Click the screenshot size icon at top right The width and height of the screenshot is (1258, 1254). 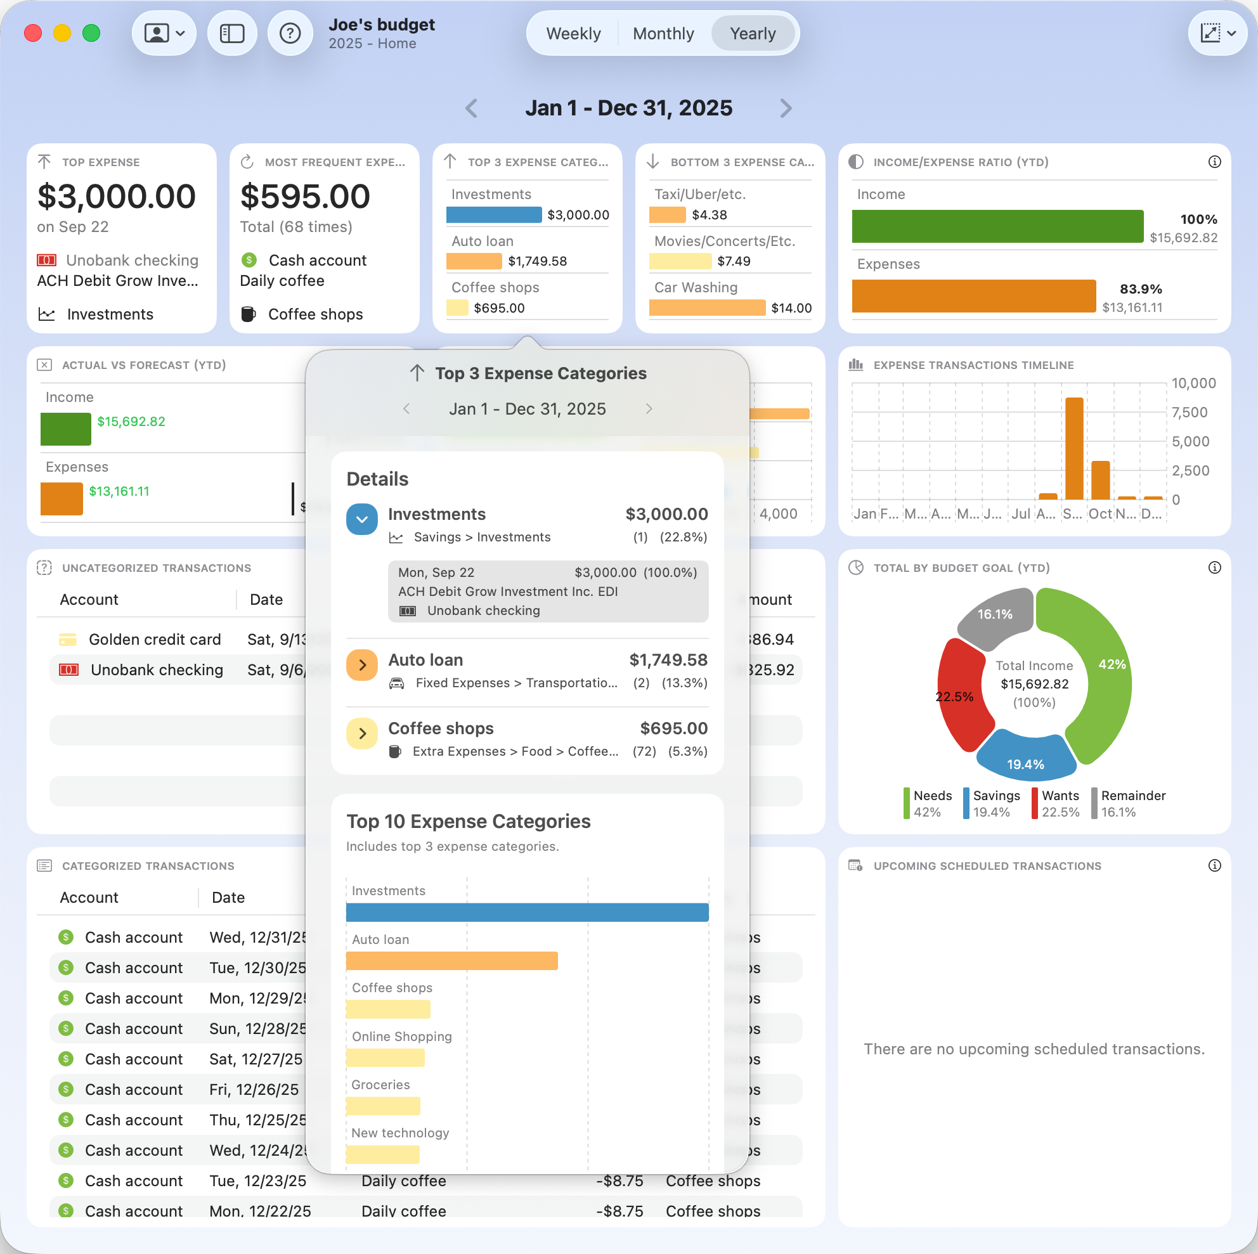pyautogui.click(x=1210, y=32)
